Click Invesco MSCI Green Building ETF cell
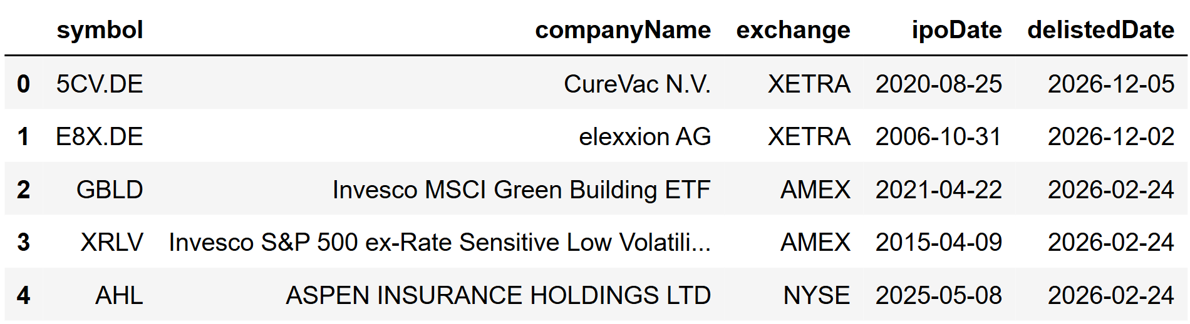The height and width of the screenshot is (324, 1190). (x=522, y=190)
